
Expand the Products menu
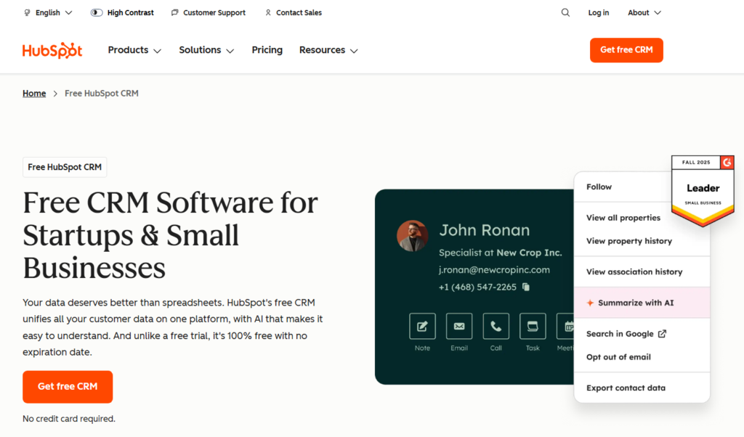135,50
